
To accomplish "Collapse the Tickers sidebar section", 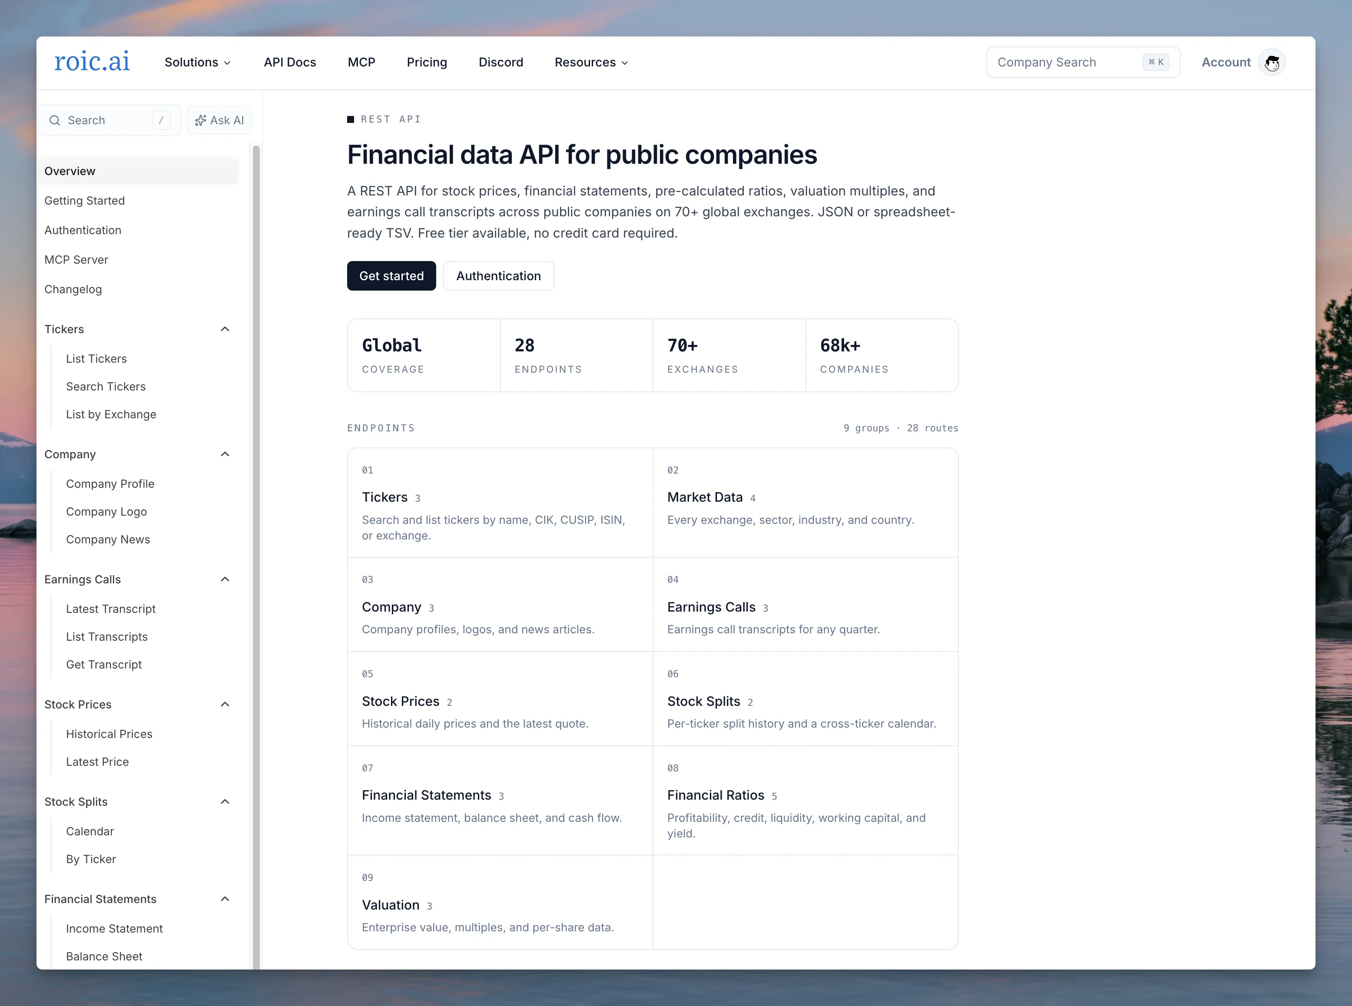I will [225, 329].
